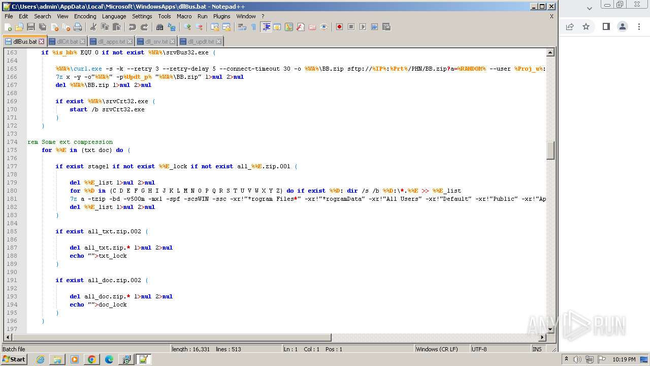Screen dimensions: 650x366
Task: Click the Close document toolbar icon
Action: point(54,27)
